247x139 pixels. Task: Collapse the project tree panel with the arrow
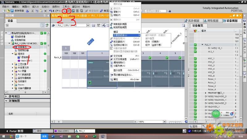tap(48, 15)
